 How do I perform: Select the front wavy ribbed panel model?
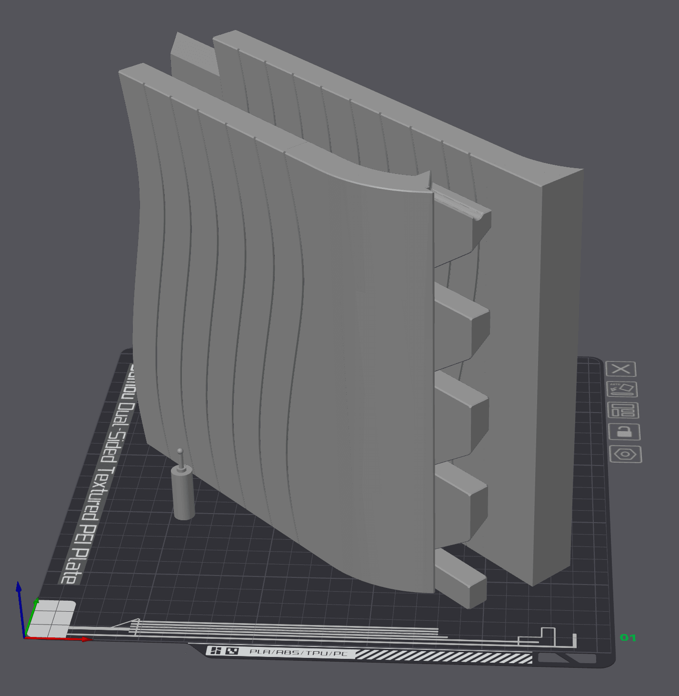click(x=276, y=329)
